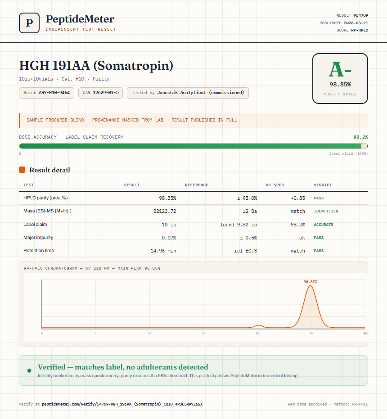This screenshot has height=419, width=387.
Task: Click the ±2 Da reference value
Action: (250, 211)
